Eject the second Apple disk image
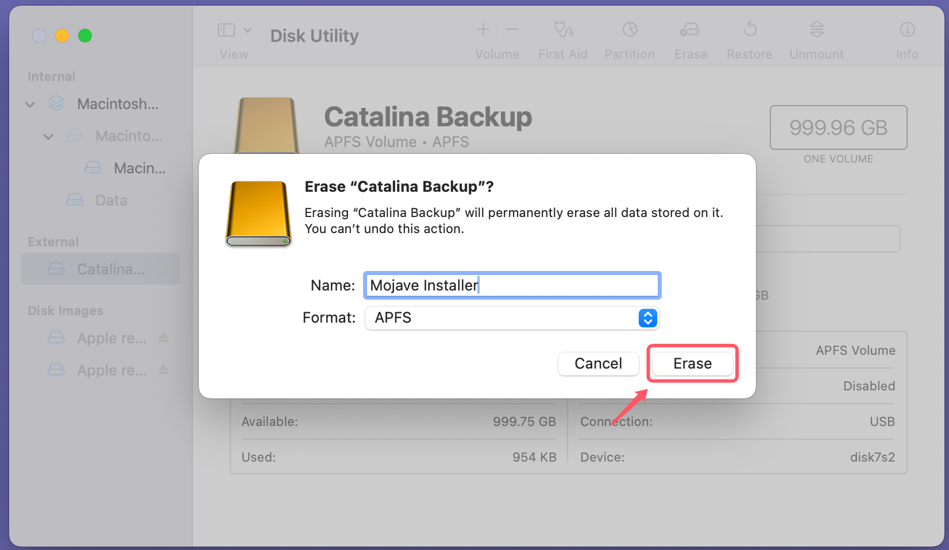The image size is (949, 550). 164,370
